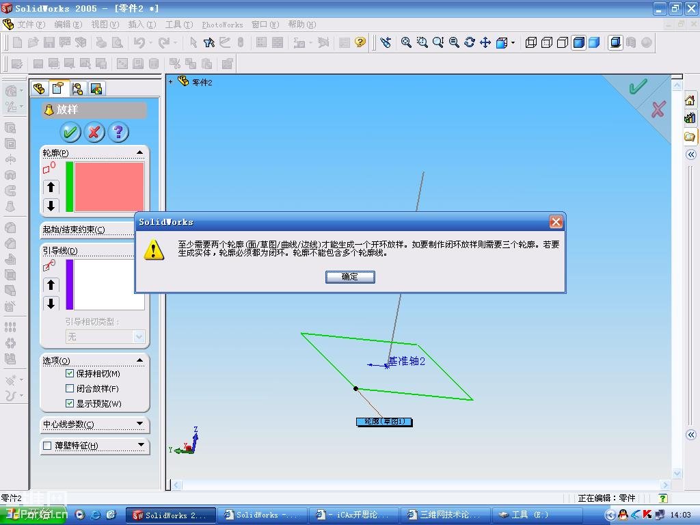
Task: Enable the 闭合放样(F) checkbox
Action: (70, 388)
